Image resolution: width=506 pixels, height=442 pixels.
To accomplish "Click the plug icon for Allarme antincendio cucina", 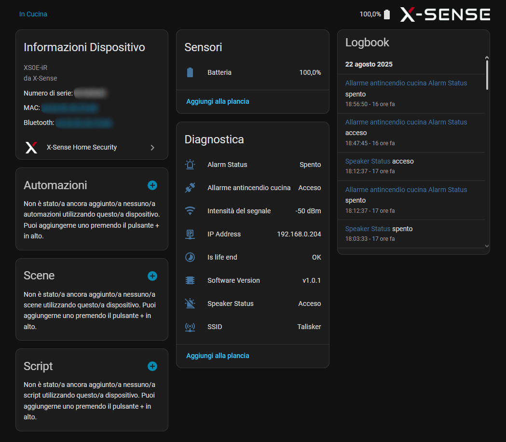I will click(x=190, y=188).
